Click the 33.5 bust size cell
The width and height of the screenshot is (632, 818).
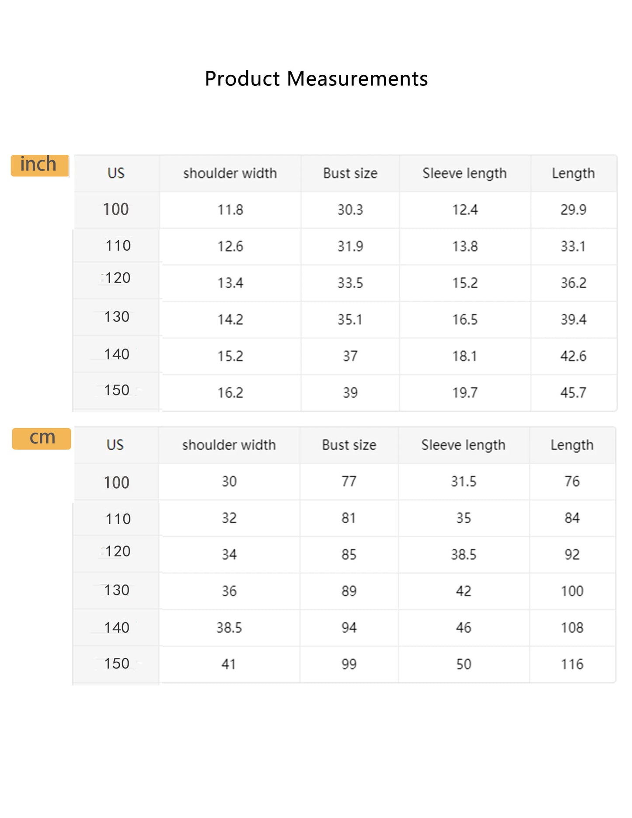pyautogui.click(x=350, y=283)
